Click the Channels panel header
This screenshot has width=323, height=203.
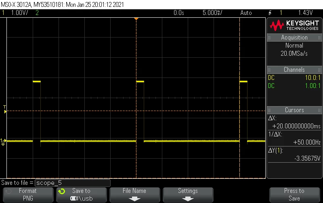tap(294, 70)
